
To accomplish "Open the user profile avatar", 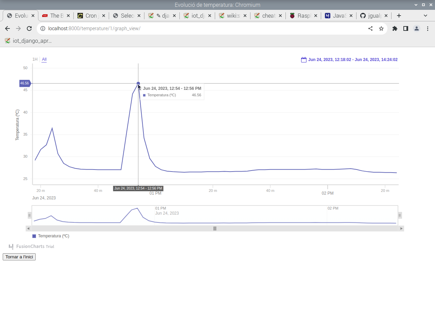I will 417,28.
